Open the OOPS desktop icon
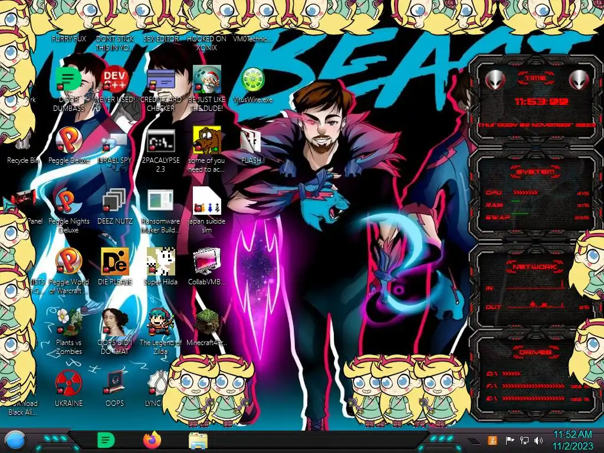This screenshot has width=604, height=453. tap(114, 383)
